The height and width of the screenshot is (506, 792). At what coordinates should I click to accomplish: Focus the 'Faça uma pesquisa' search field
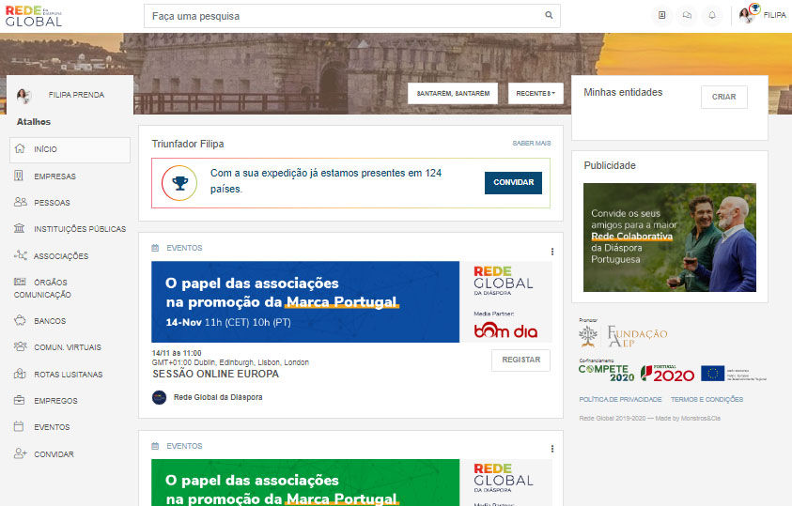click(x=352, y=16)
